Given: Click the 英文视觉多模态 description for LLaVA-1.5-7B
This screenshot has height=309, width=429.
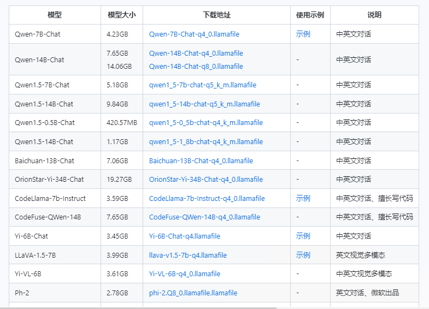Looking at the screenshot, I should (361, 255).
